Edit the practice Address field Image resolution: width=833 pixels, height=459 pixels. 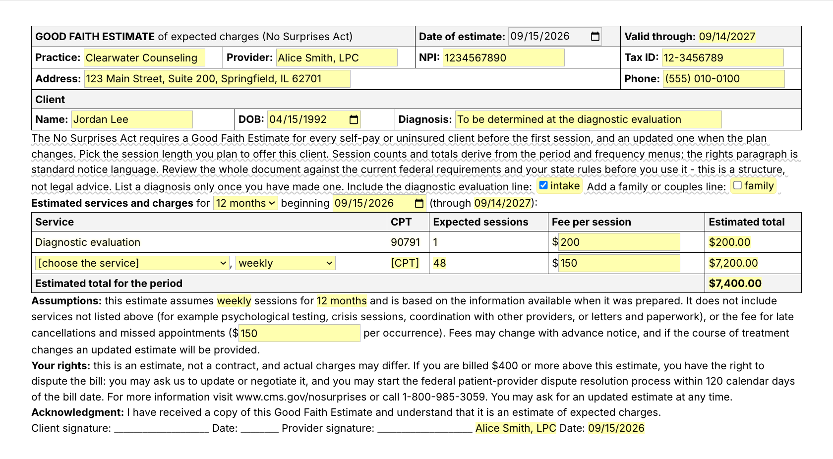tap(217, 79)
